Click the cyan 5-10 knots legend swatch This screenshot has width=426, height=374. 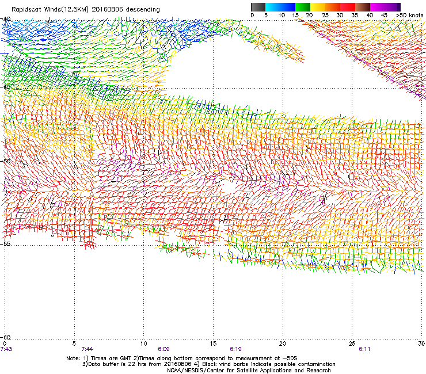(273, 7)
